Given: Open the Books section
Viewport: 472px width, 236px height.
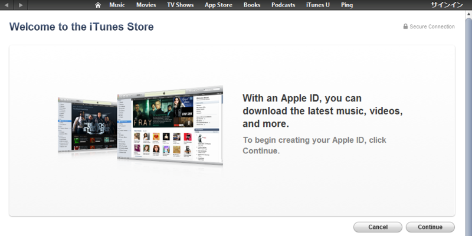Looking at the screenshot, I should [x=252, y=5].
